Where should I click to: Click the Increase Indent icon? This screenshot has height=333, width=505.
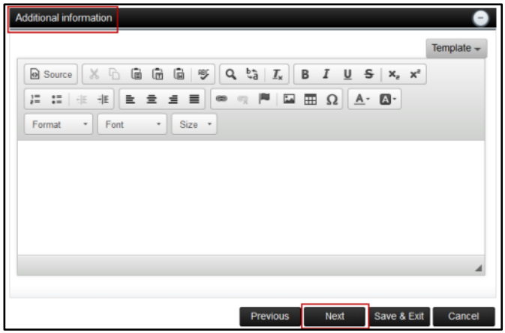tap(103, 100)
